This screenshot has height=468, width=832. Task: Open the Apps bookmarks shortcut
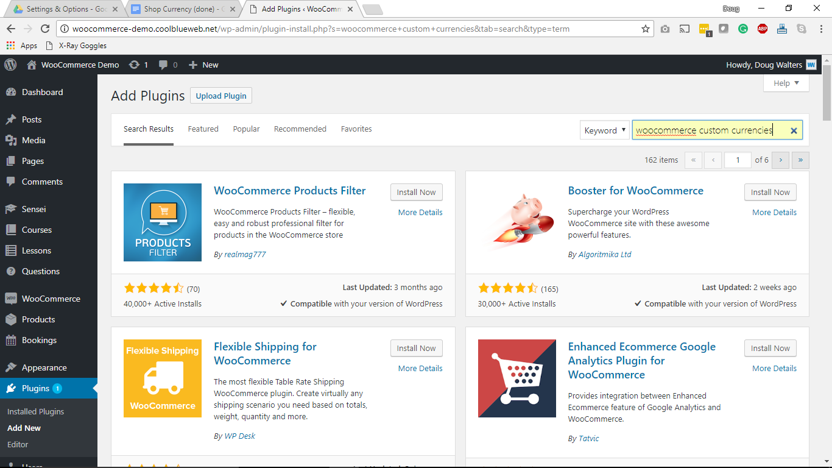point(22,46)
